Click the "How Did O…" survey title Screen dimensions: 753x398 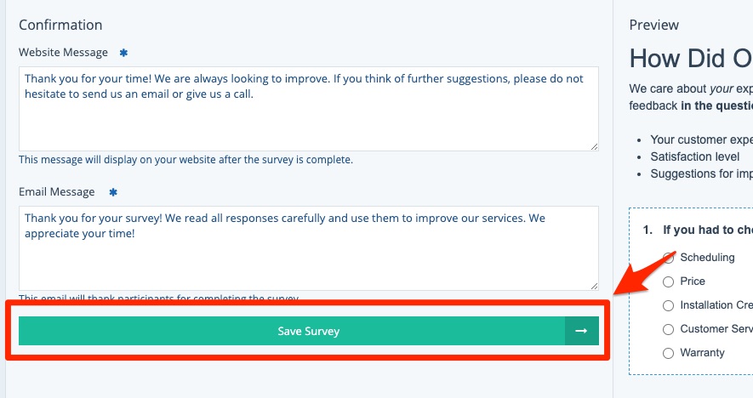point(690,58)
